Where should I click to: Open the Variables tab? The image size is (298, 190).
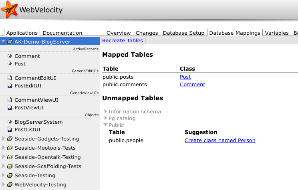click(x=277, y=33)
